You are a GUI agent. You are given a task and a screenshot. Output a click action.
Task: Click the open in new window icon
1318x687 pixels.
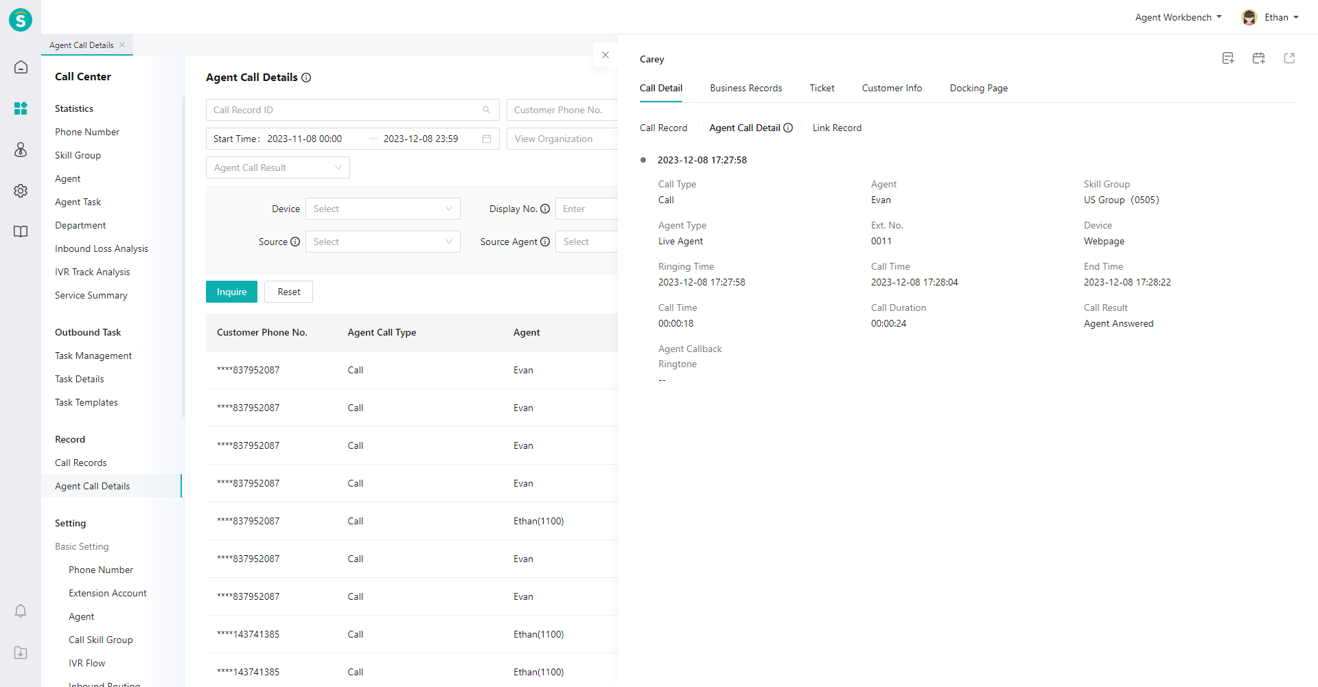click(x=1289, y=58)
